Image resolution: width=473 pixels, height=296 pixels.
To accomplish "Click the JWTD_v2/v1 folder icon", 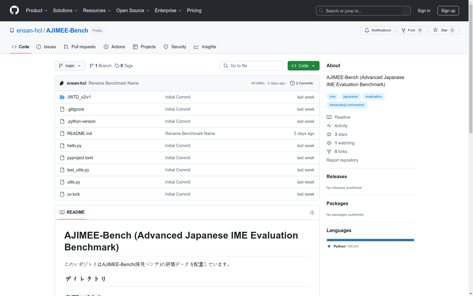I will [x=62, y=97].
